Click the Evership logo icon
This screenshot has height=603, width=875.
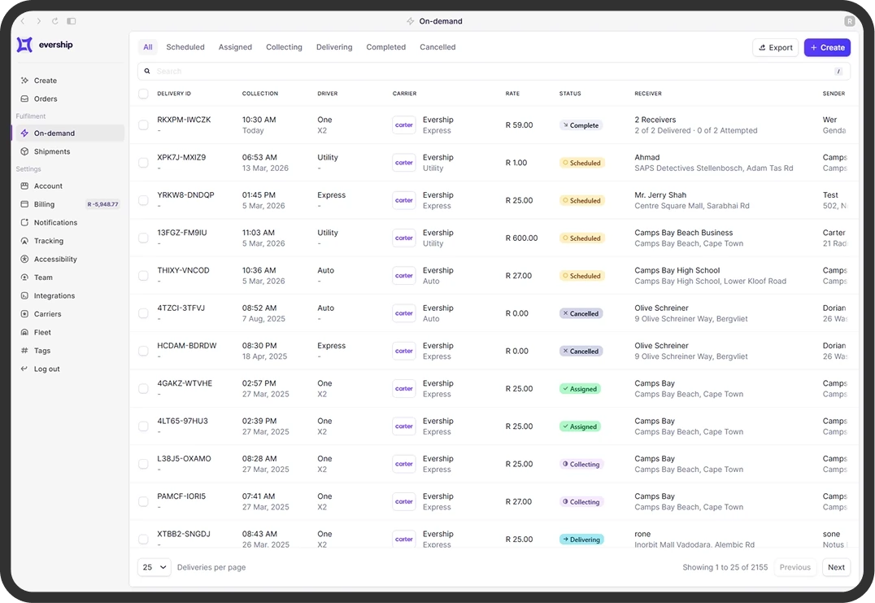(24, 45)
